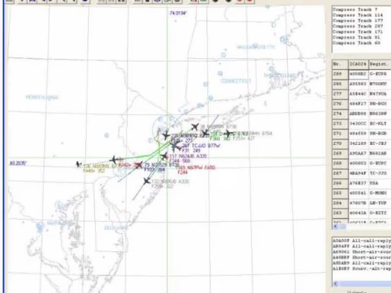The width and height of the screenshot is (391, 293).
Task: Sort table by the Nr. column header
Action: click(x=340, y=64)
